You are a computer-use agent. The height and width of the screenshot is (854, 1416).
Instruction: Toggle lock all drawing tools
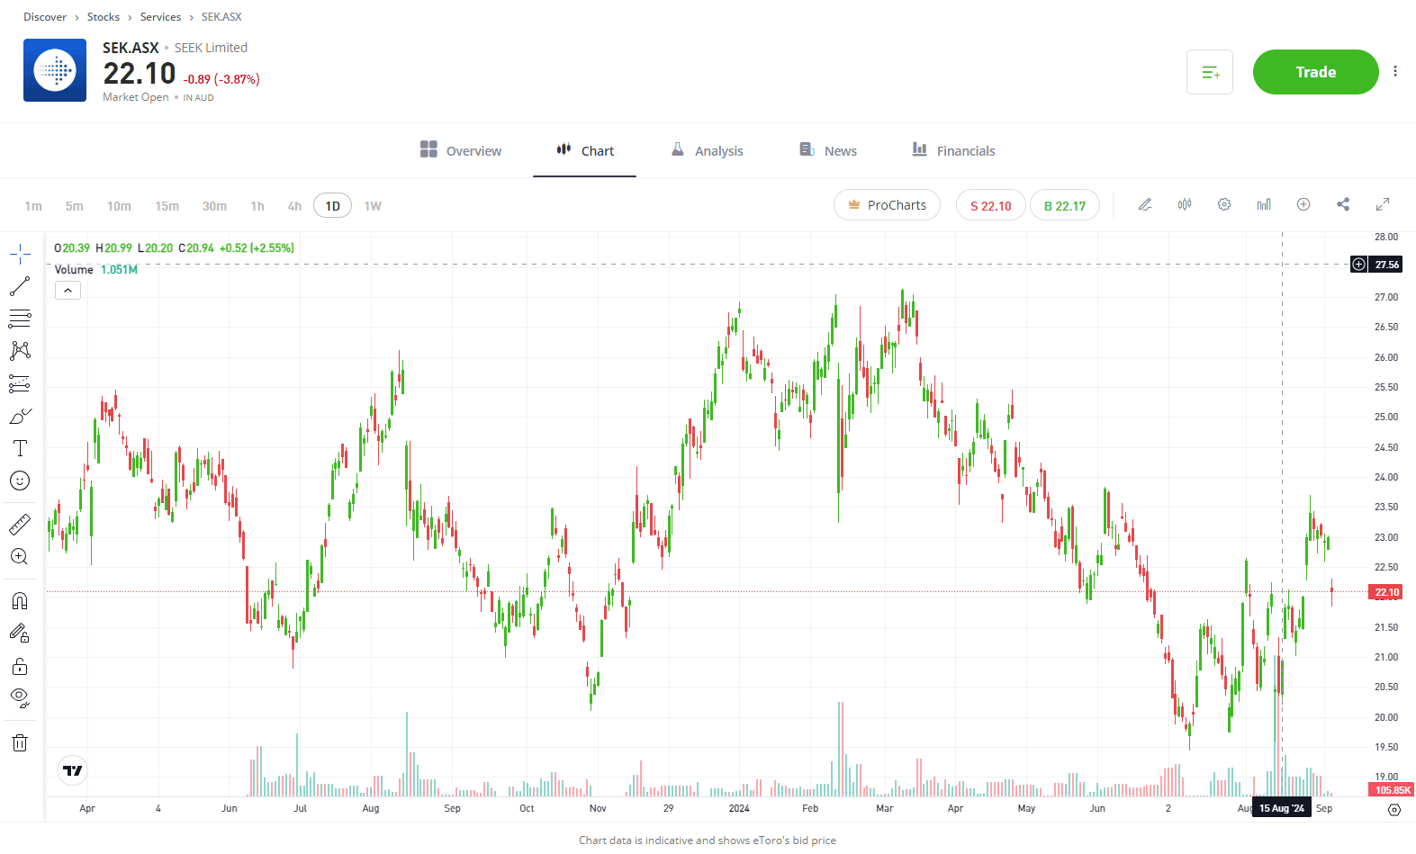coord(20,666)
